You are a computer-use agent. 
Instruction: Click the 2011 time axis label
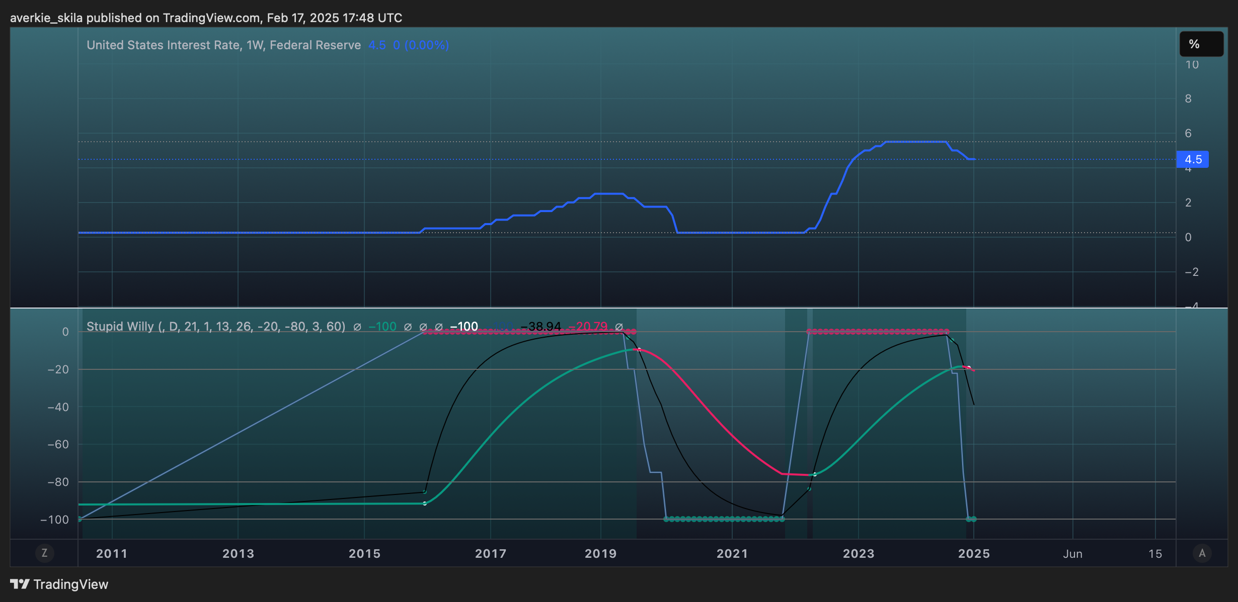pos(112,554)
